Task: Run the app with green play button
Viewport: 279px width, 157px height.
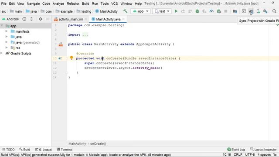Action: pos(176,11)
